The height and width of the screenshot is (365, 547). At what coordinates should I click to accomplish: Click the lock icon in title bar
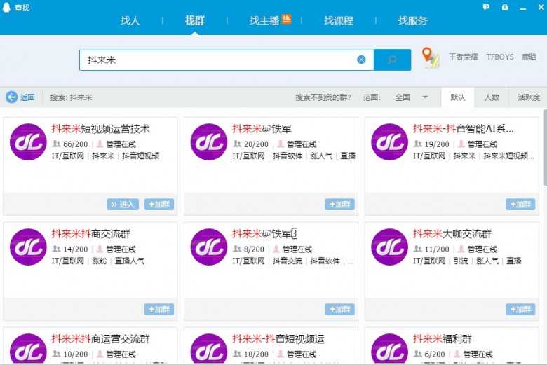(505, 7)
